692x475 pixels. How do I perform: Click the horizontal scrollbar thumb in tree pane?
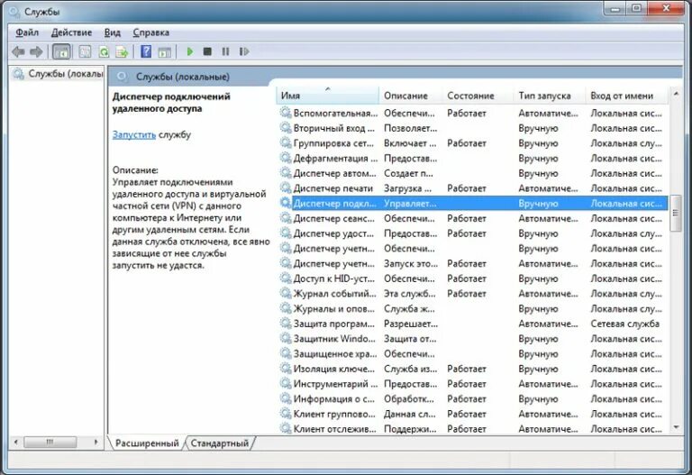[x=50, y=442]
